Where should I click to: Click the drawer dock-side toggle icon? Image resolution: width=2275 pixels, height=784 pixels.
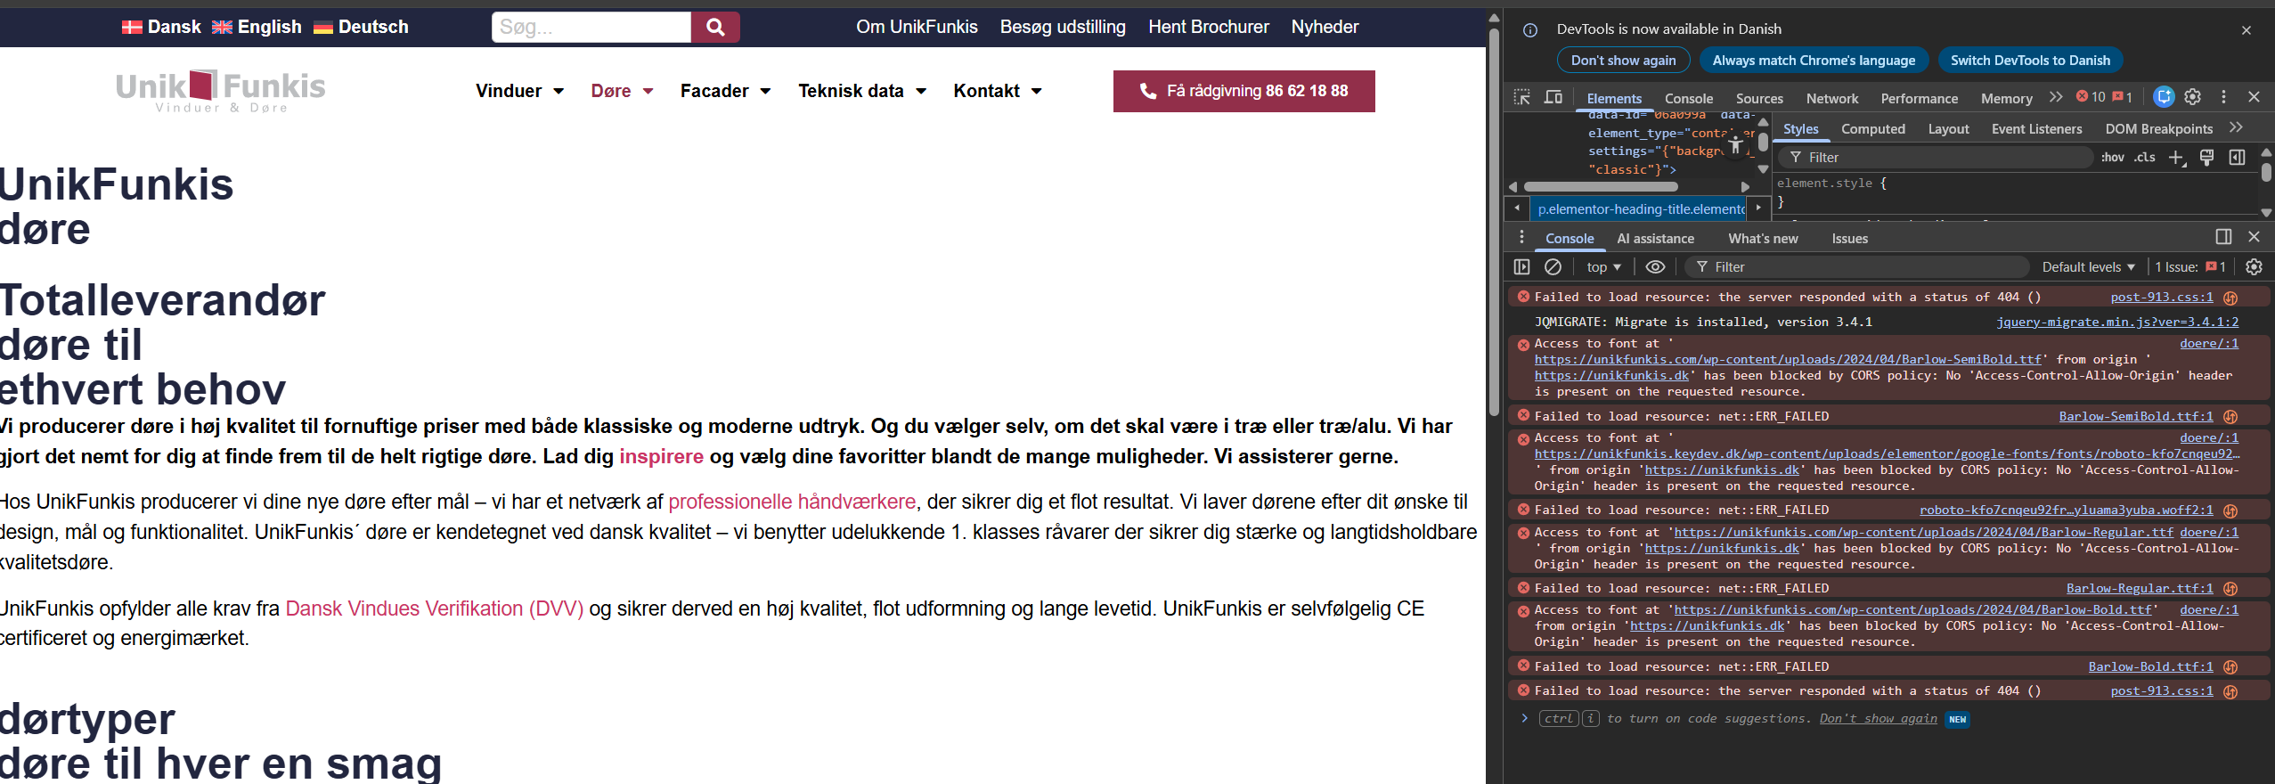pyautogui.click(x=2223, y=237)
